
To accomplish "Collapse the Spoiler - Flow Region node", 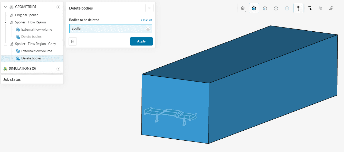I will (x=5, y=22).
